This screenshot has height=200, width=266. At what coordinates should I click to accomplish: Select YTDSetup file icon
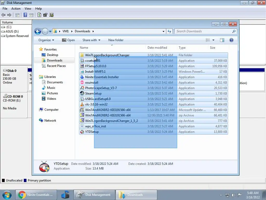click(x=82, y=132)
